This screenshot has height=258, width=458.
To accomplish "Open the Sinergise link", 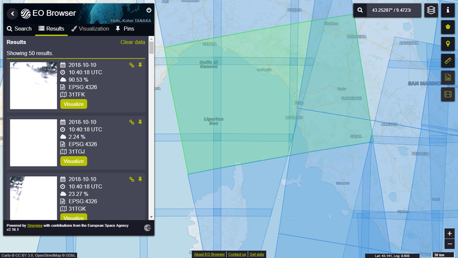I will [x=35, y=225].
